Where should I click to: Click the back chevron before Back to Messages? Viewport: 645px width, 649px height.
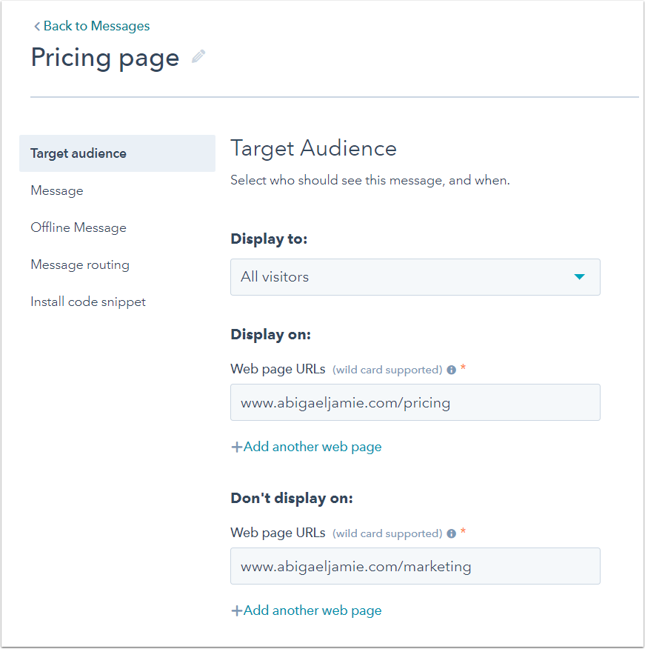pyautogui.click(x=37, y=27)
